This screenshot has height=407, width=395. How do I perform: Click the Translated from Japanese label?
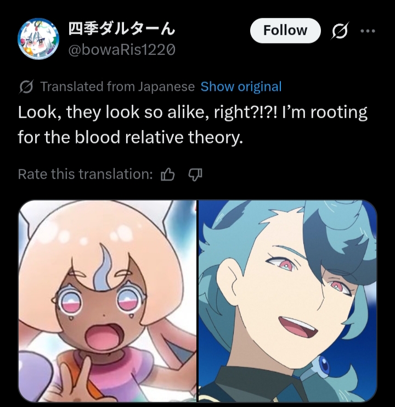pyautogui.click(x=117, y=87)
